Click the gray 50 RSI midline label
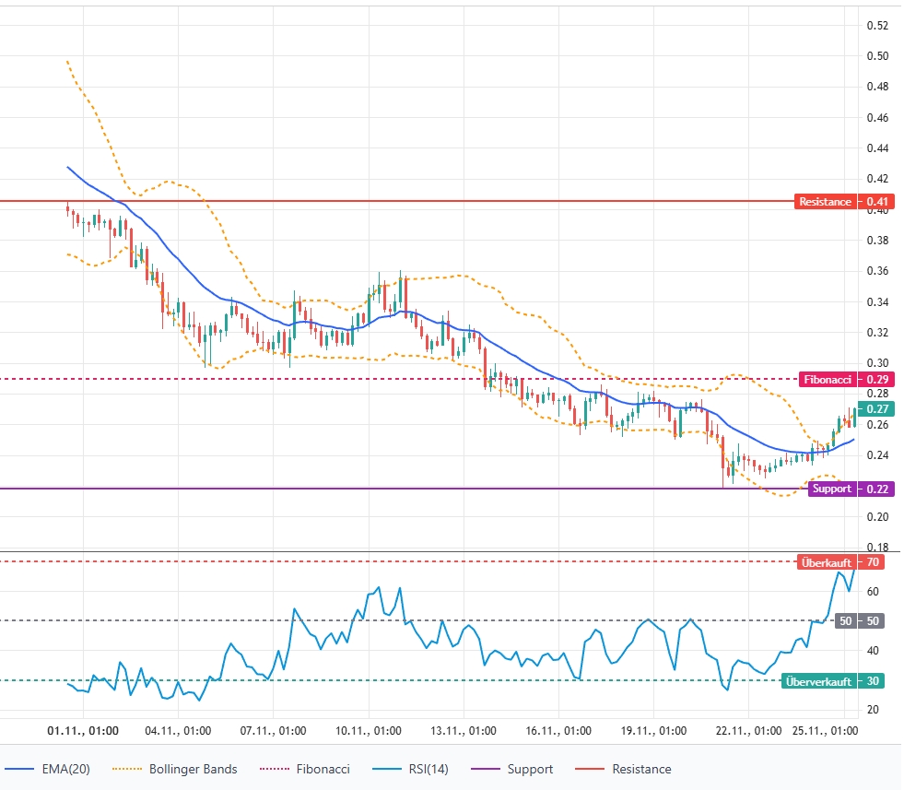The height and width of the screenshot is (790, 904). 845,621
